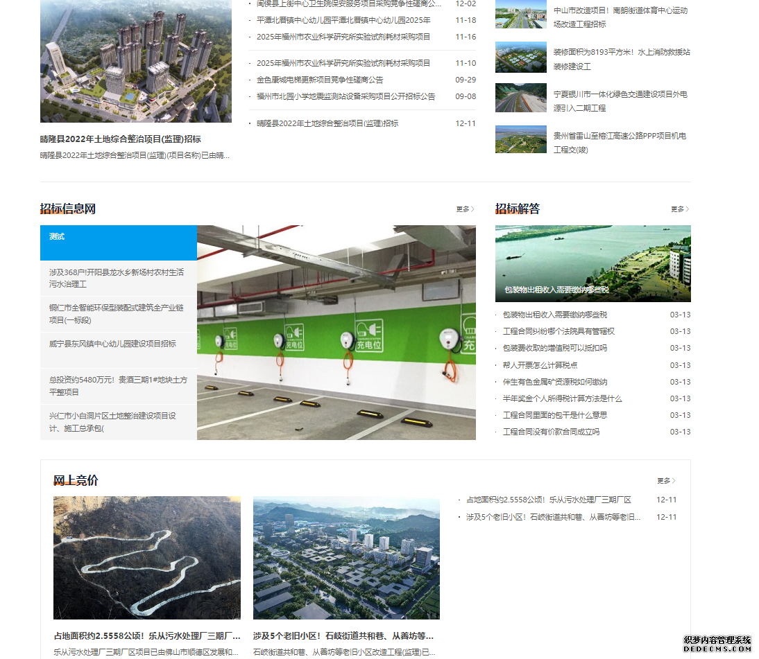759x659 pixels.
Task: Click thumbnail beside 贵州省雷山至榕江高速公路PPP项目
Action: (520, 139)
